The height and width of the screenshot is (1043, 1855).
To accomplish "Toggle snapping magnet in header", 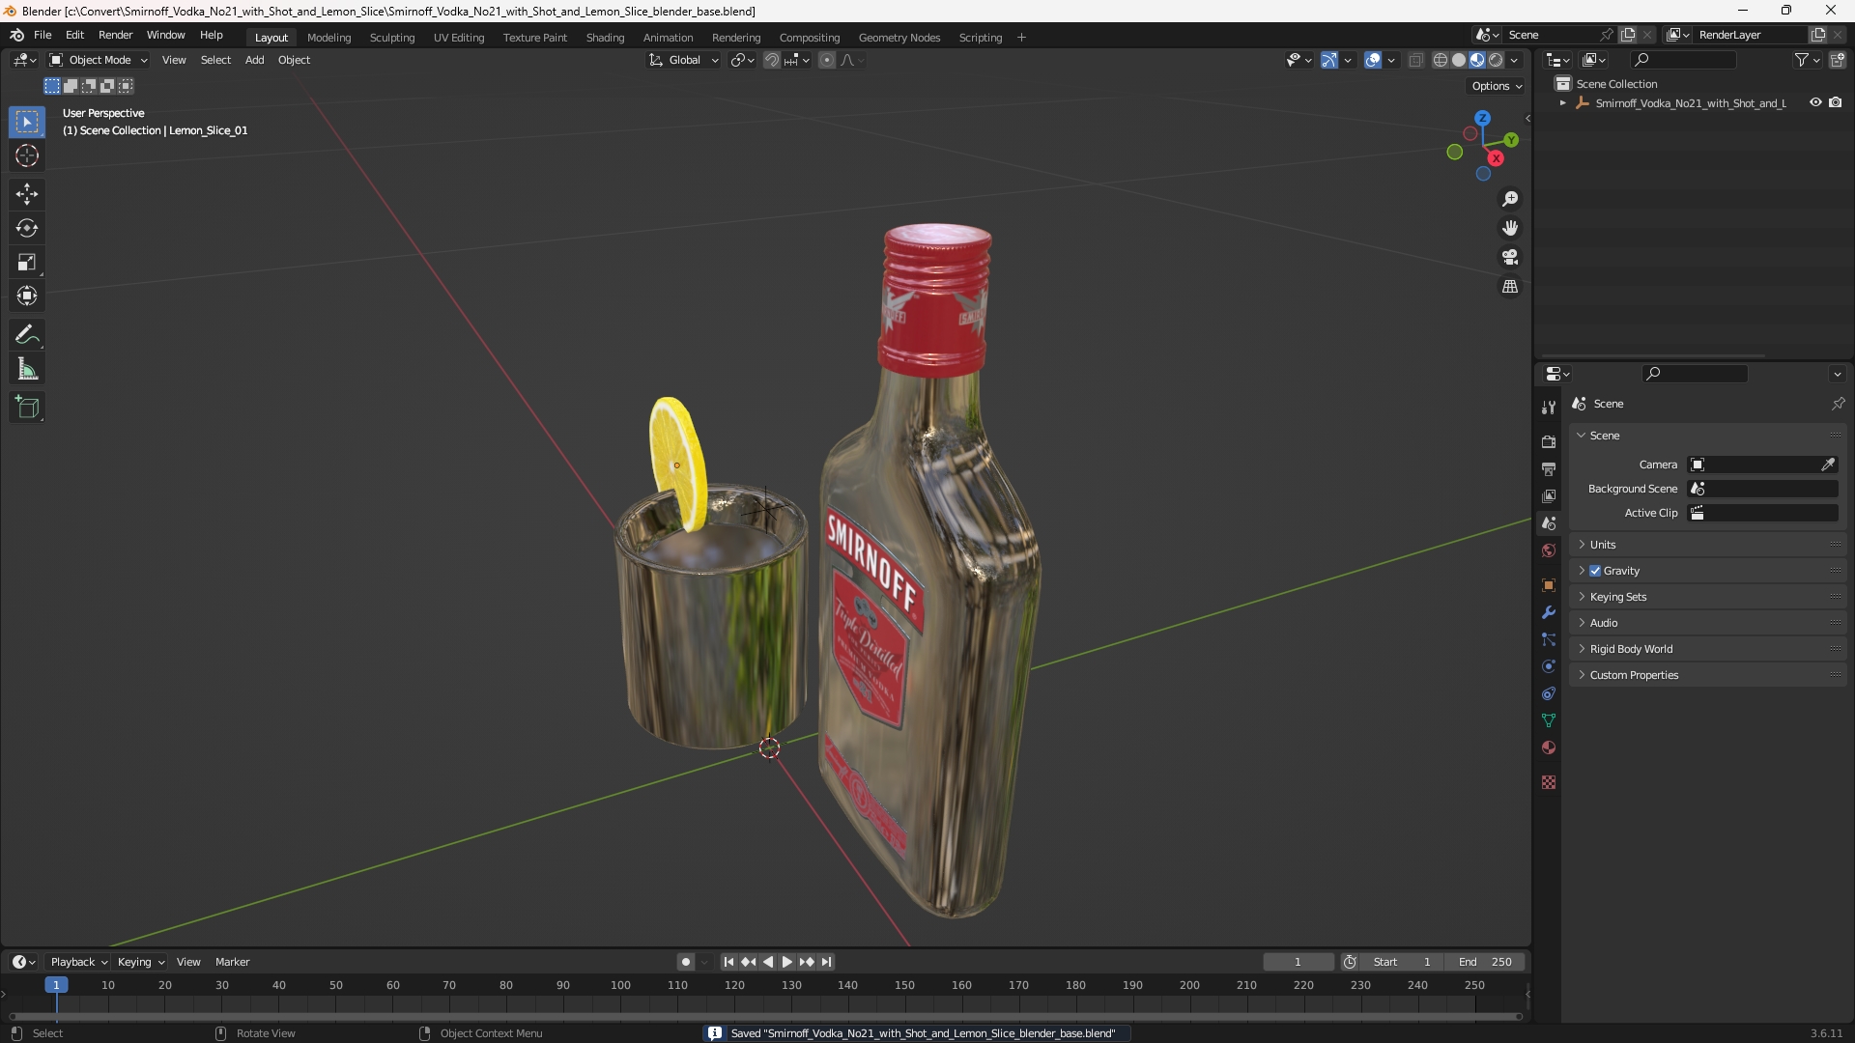I will coord(772,60).
